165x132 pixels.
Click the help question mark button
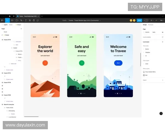(161, 113)
